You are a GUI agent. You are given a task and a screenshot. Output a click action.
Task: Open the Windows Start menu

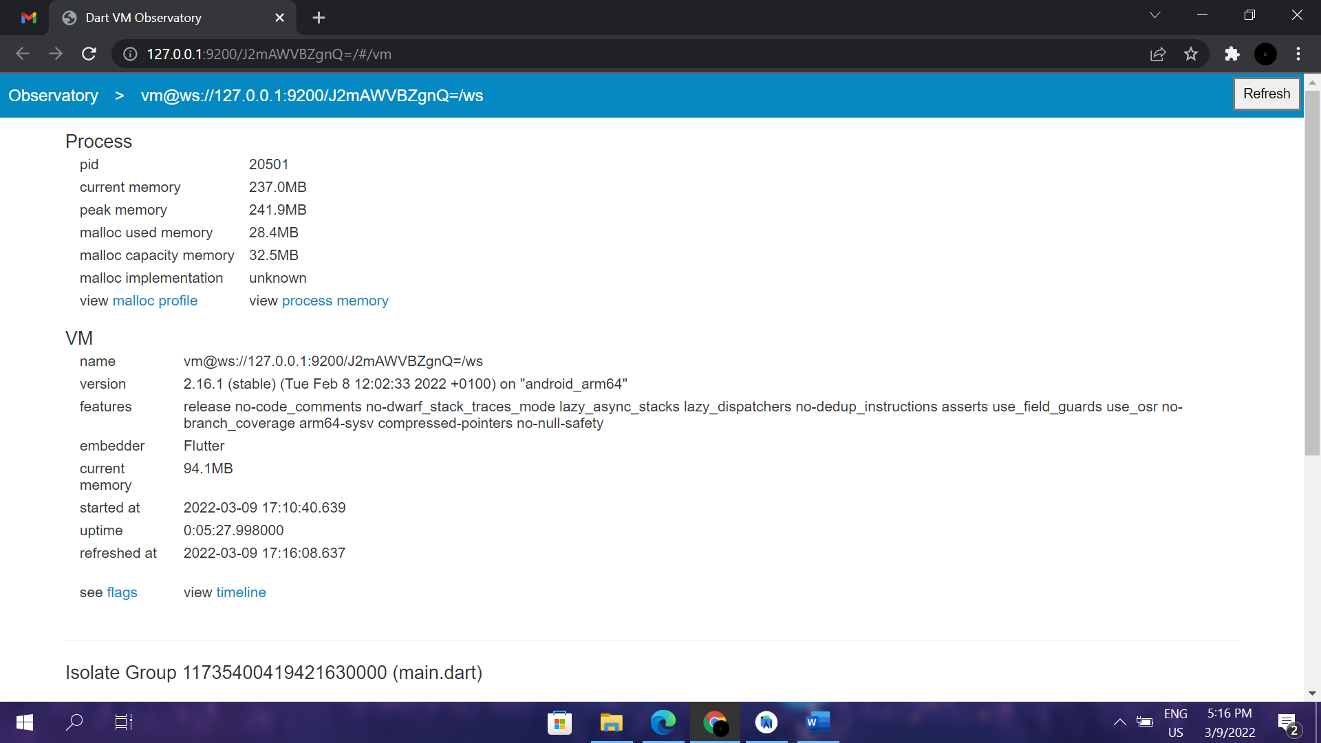tap(25, 722)
